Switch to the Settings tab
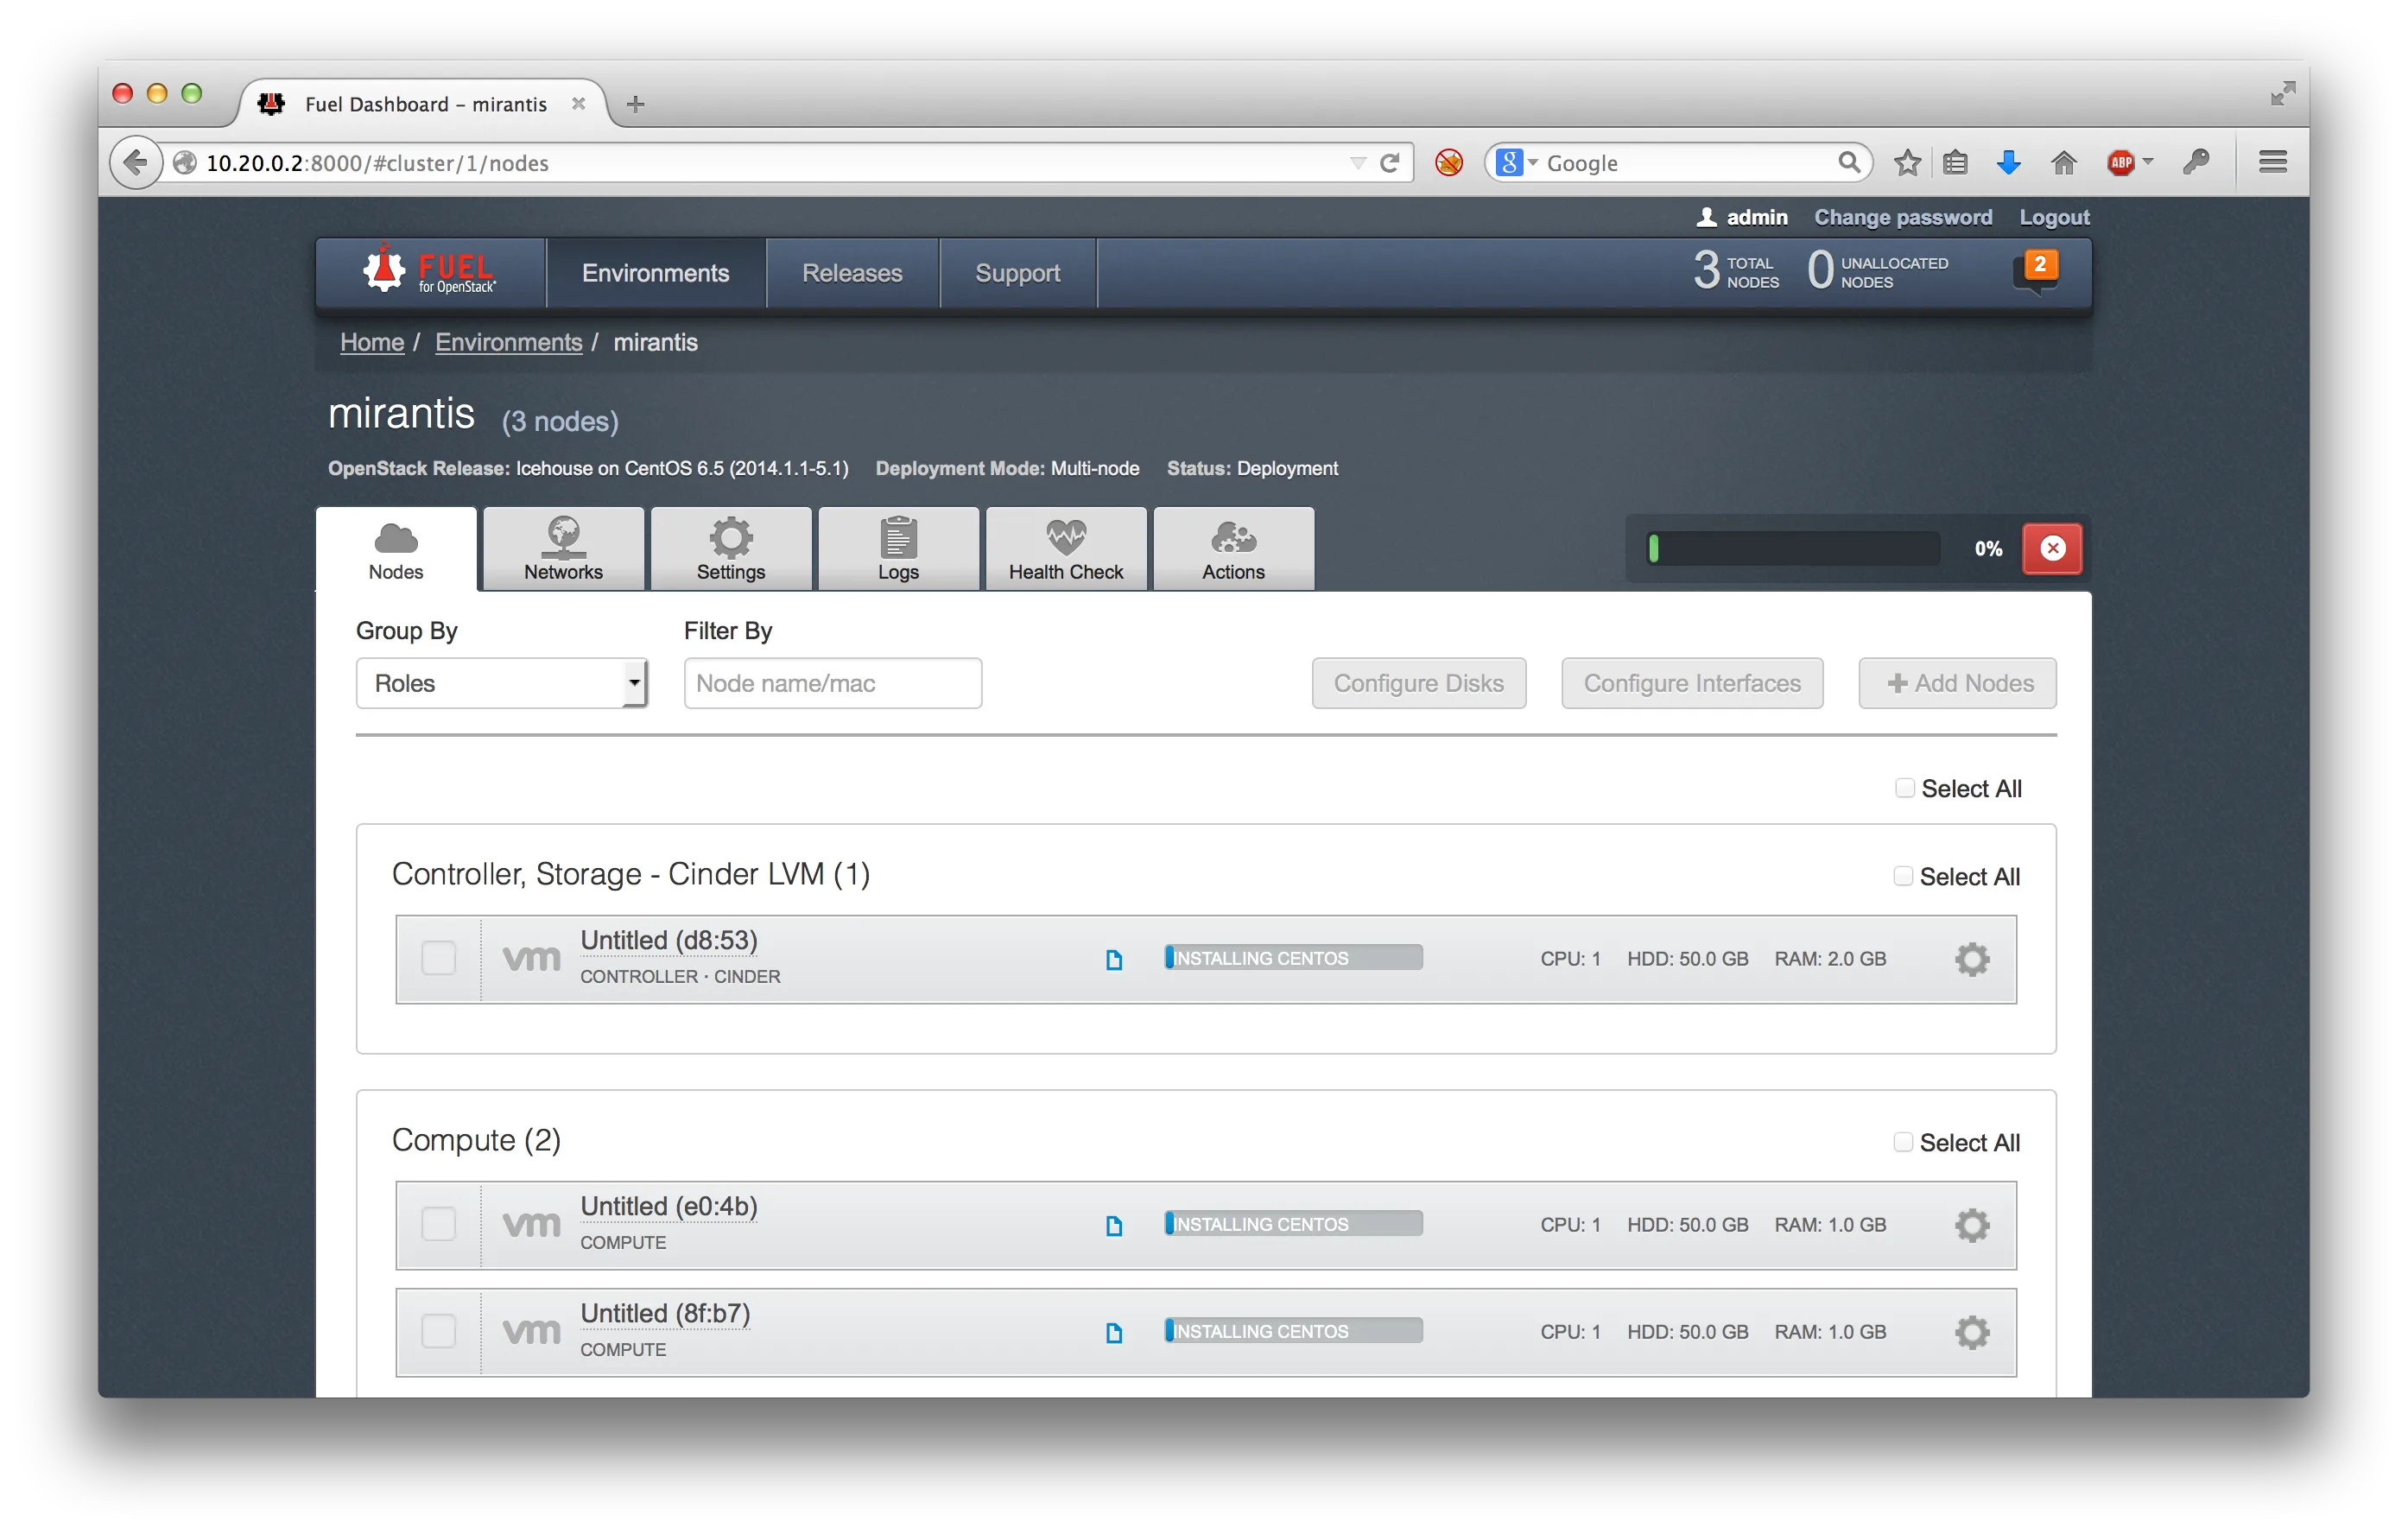This screenshot has height=1534, width=2408. [x=730, y=549]
